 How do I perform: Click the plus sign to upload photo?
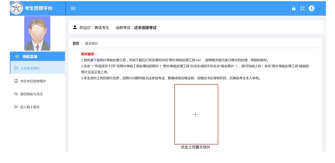click(196, 115)
